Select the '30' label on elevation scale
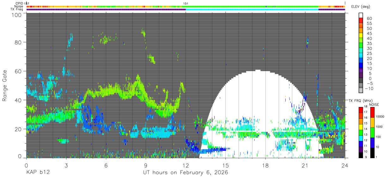Viewport: 388px width, 179px height. tap(369, 48)
